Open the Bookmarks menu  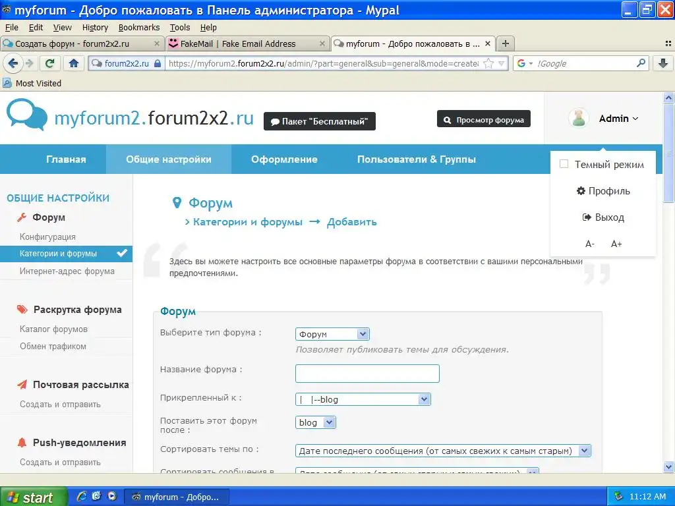click(x=139, y=28)
